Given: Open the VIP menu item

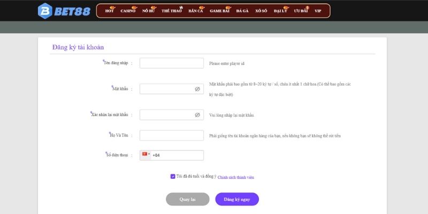Looking at the screenshot, I should pos(318,11).
